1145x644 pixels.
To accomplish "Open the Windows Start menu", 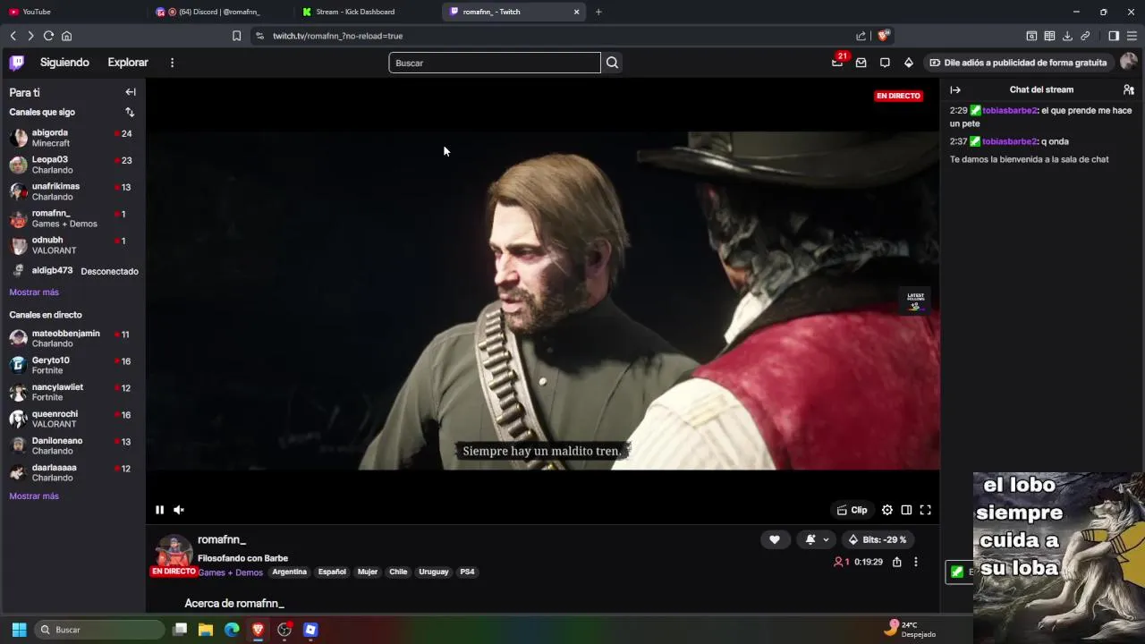I will (19, 630).
